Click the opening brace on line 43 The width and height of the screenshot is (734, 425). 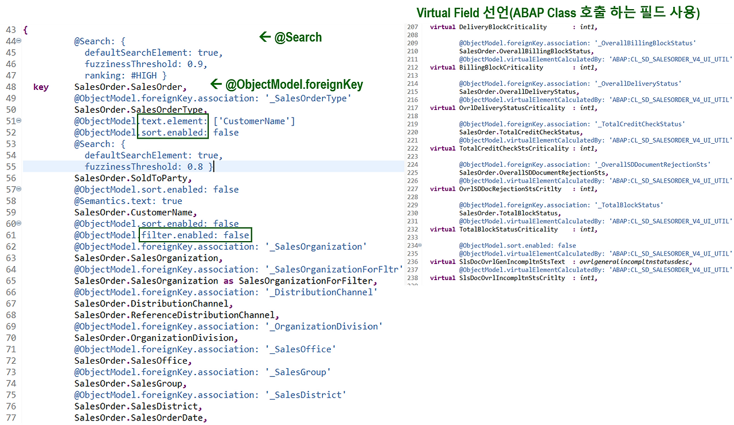25,30
